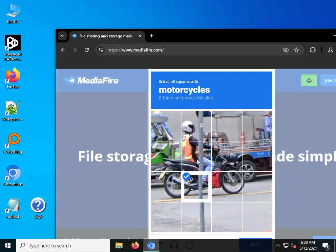The width and height of the screenshot is (336, 252).
Task: Click the SIGN UP button
Action: pos(328,81)
